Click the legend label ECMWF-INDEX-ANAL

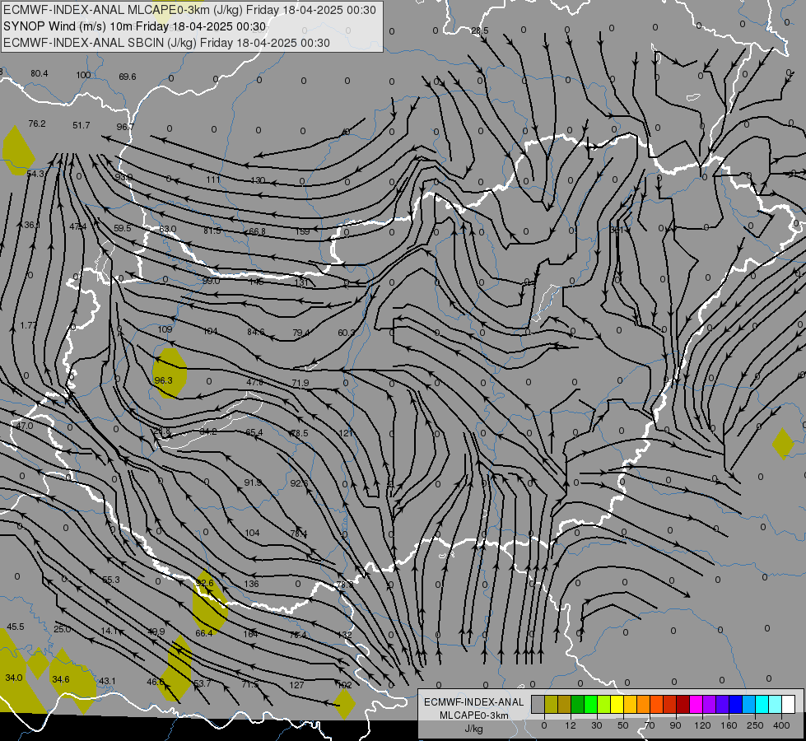click(474, 702)
